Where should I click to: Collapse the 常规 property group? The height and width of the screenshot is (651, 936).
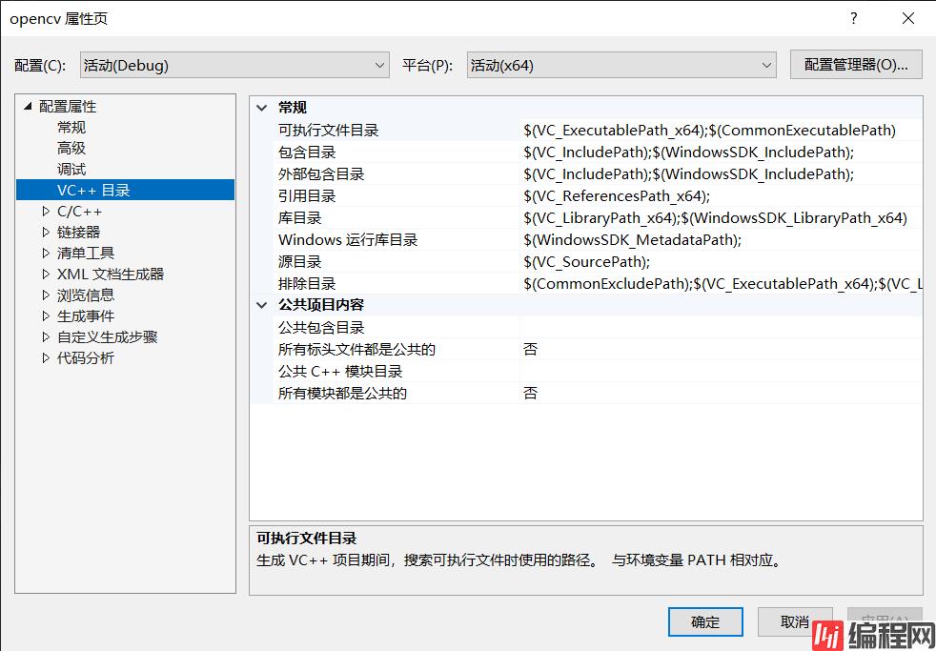263,108
